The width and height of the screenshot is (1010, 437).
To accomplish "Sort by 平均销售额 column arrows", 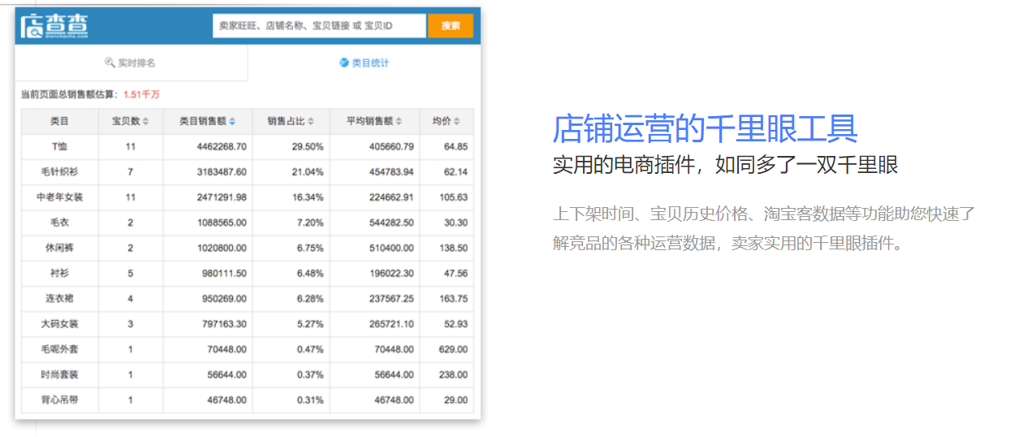I will click(x=399, y=122).
